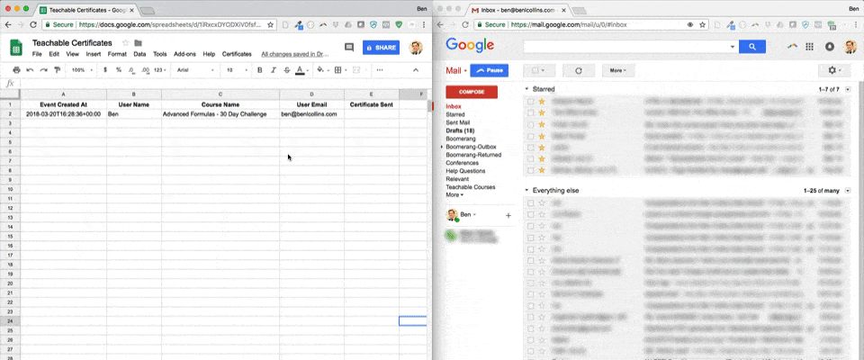Viewport: 864px width, 360px height.
Task: Tick checkbox of first Starred section email
Action: [x=531, y=102]
